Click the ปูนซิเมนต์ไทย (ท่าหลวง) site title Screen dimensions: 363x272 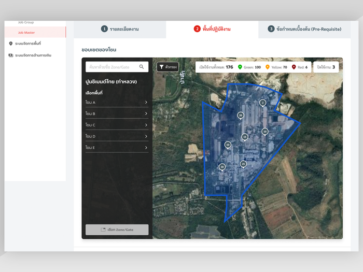pyautogui.click(x=111, y=82)
